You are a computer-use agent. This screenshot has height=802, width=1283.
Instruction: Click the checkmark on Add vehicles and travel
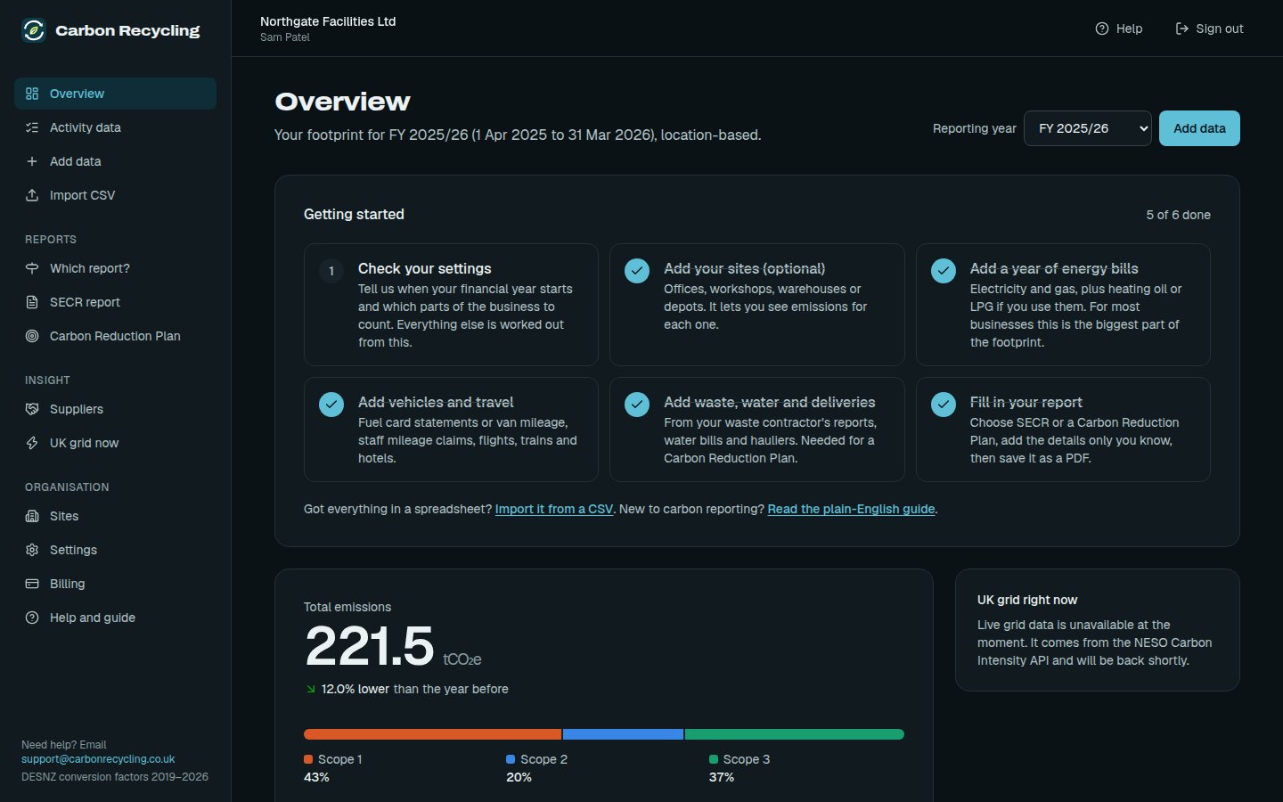point(331,405)
